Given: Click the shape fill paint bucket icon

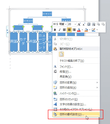Looking at the screenshot, I should click(86, 30).
